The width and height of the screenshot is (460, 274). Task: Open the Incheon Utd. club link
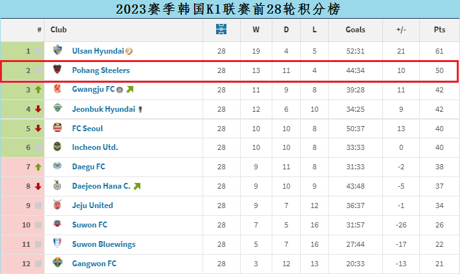pyautogui.click(x=95, y=147)
